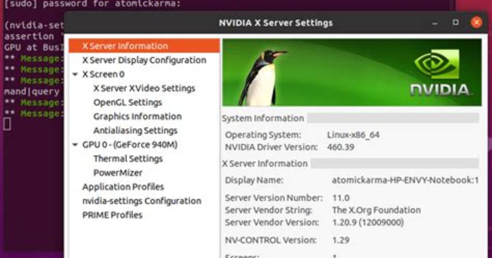Open PRIME Profiles page
The width and height of the screenshot is (492, 258).
coord(112,215)
